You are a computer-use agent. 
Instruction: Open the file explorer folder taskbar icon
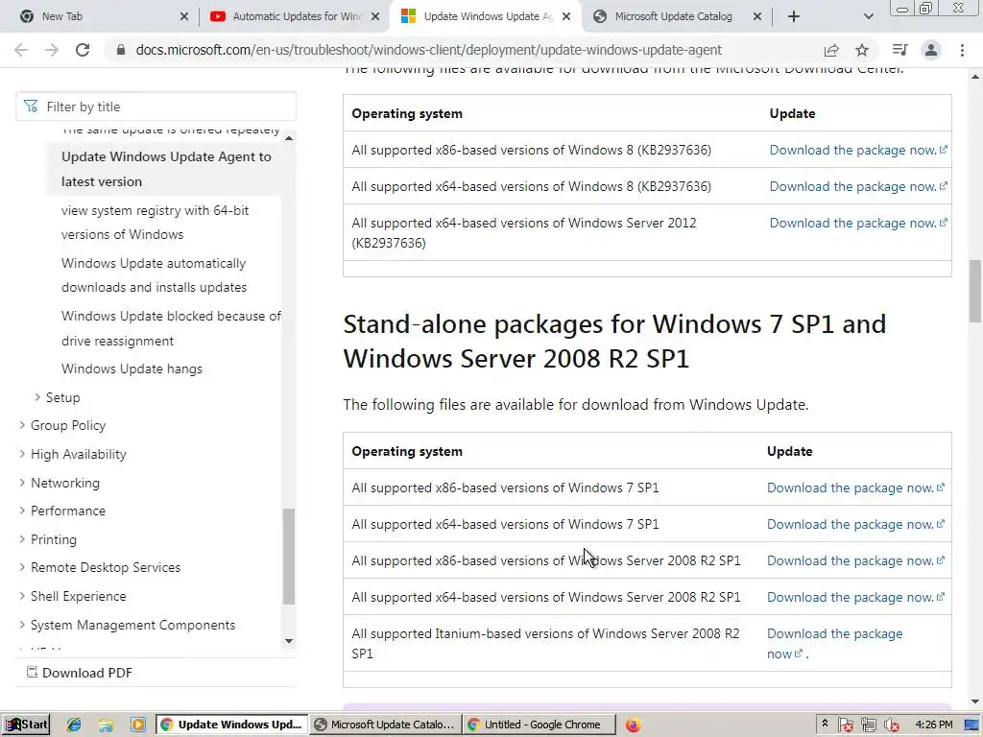point(106,725)
